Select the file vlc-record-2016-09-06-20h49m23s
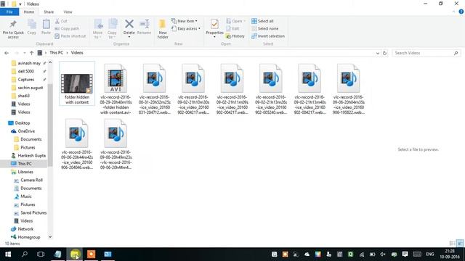This screenshot has height=261, width=465. 116,144
